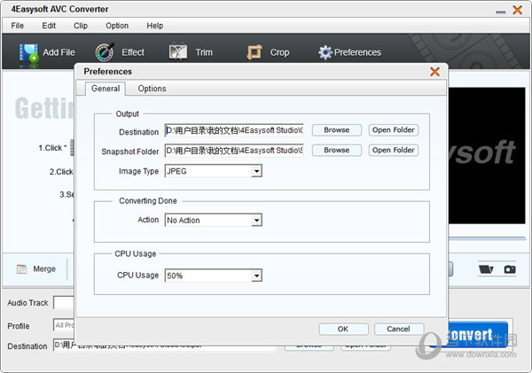Open the Effect palette icon

[105, 52]
